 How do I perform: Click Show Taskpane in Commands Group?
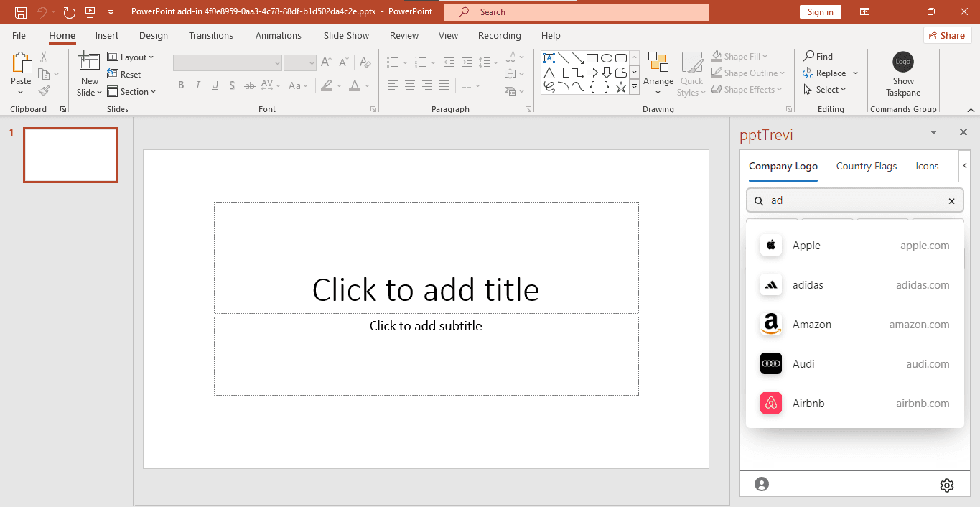[x=902, y=72]
